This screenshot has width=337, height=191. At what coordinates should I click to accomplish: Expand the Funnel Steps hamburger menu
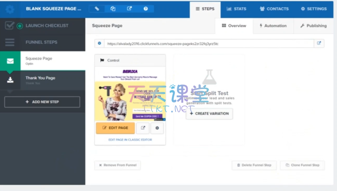tap(10, 42)
